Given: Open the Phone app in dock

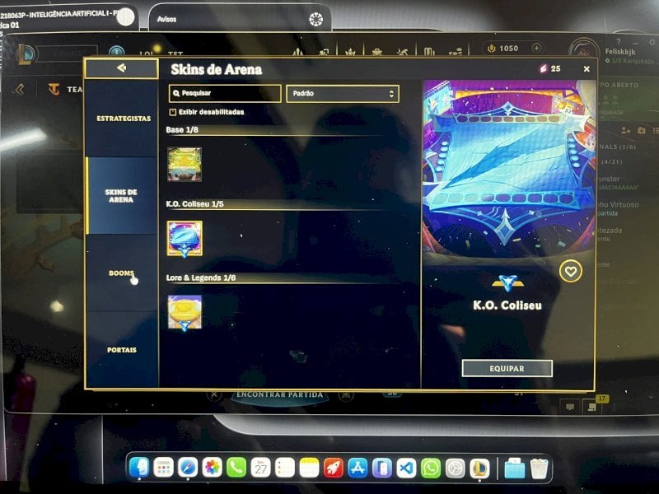Looking at the screenshot, I should click(x=236, y=468).
